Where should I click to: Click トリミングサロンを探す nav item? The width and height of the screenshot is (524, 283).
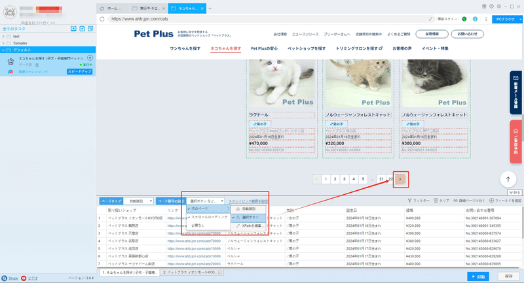(359, 48)
